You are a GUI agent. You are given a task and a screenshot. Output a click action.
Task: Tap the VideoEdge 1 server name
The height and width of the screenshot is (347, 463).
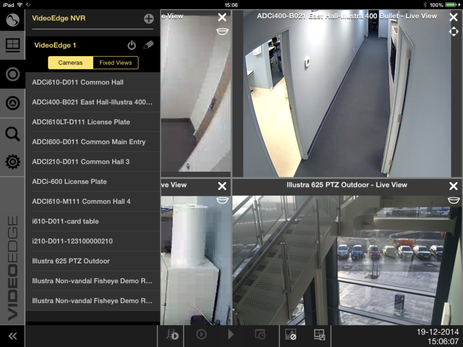pos(55,45)
